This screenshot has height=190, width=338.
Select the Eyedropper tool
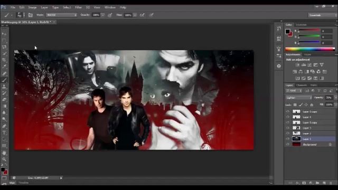(x=4, y=66)
